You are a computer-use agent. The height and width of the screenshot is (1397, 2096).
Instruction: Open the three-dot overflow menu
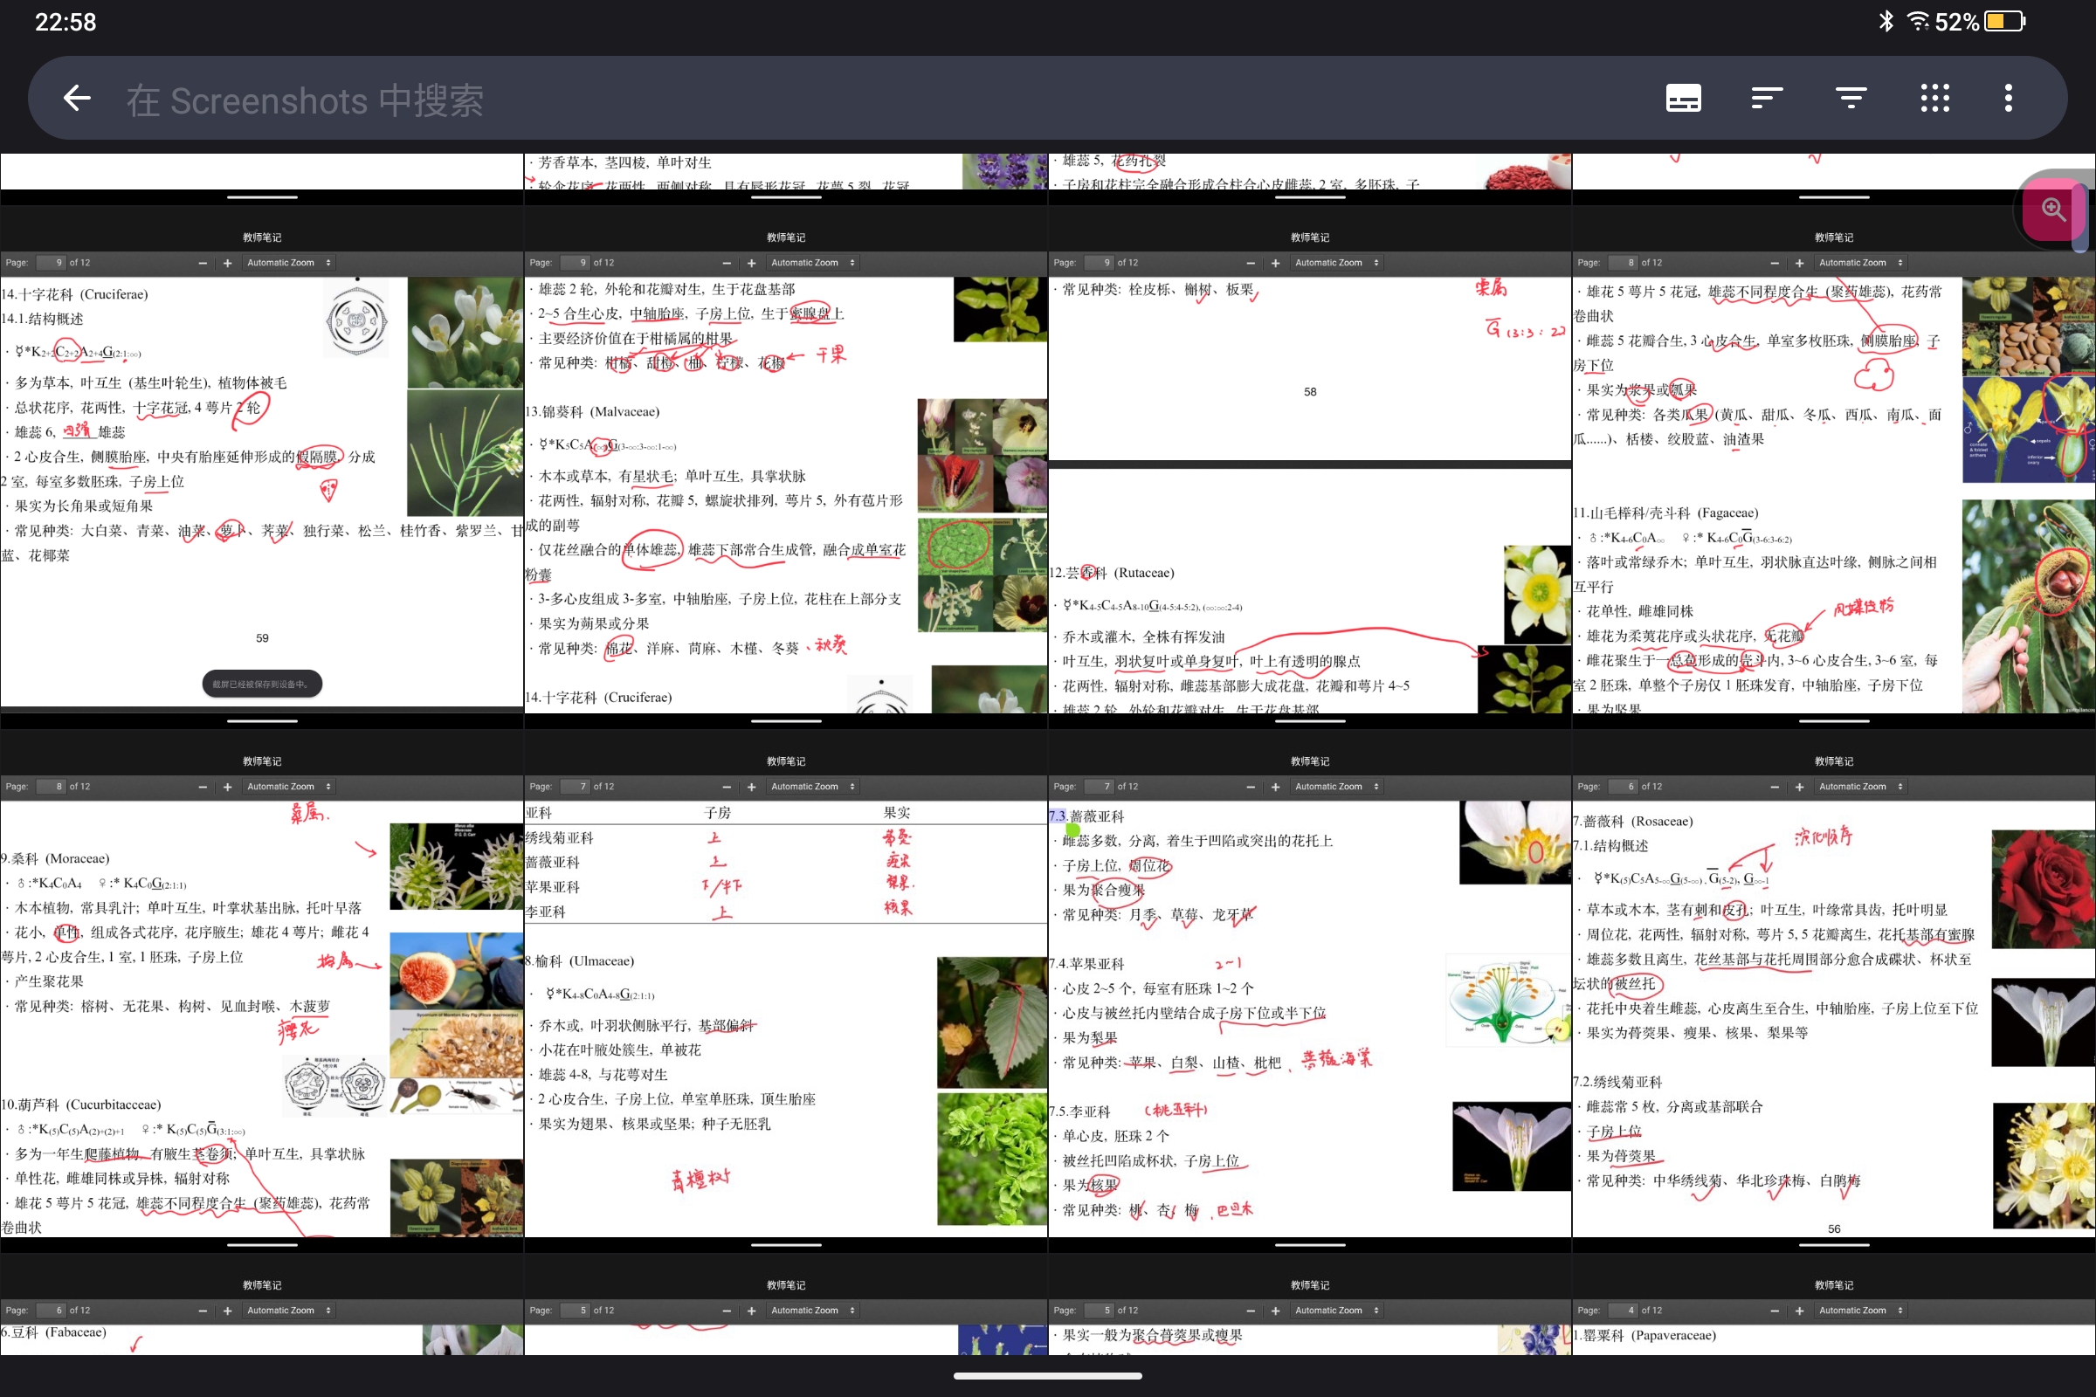[2008, 98]
